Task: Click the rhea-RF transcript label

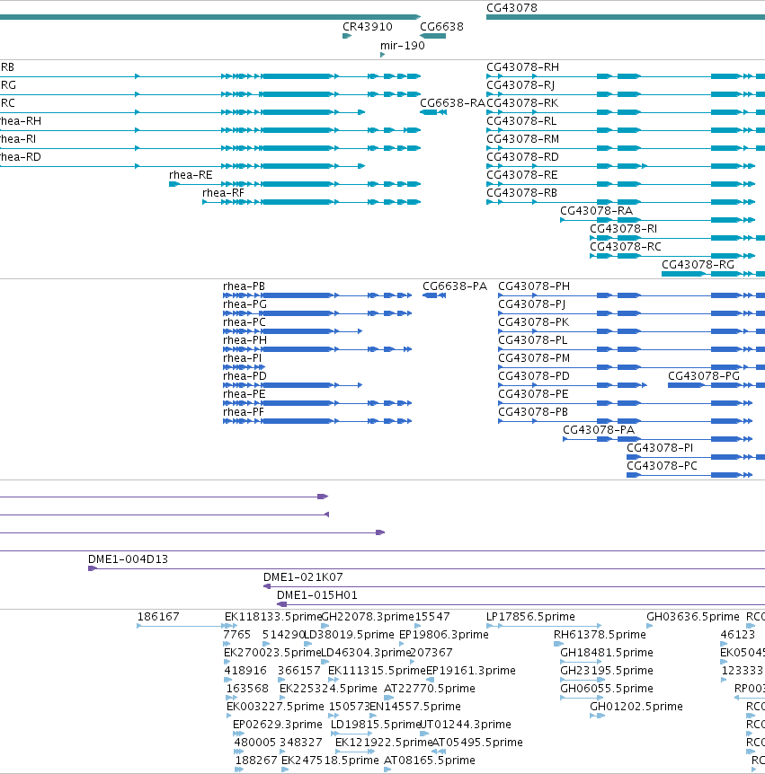Action: (223, 193)
